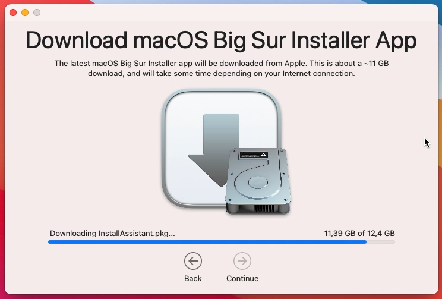Screen dimensions: 442x299
Task: Click the 11,39 GB of 12,4 GB counter
Action: (359, 234)
